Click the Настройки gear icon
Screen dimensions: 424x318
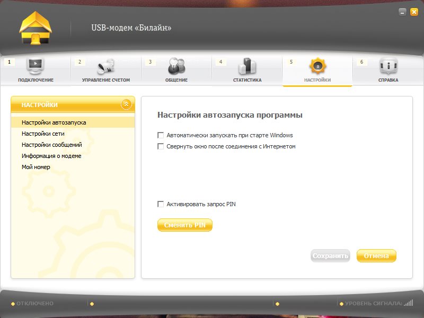point(317,66)
